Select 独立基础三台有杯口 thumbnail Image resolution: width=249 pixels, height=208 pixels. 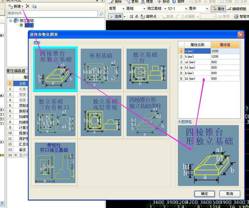(x=55, y=116)
